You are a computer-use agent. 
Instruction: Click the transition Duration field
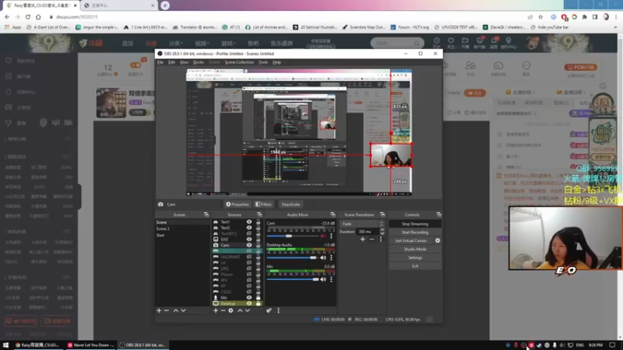click(x=368, y=231)
